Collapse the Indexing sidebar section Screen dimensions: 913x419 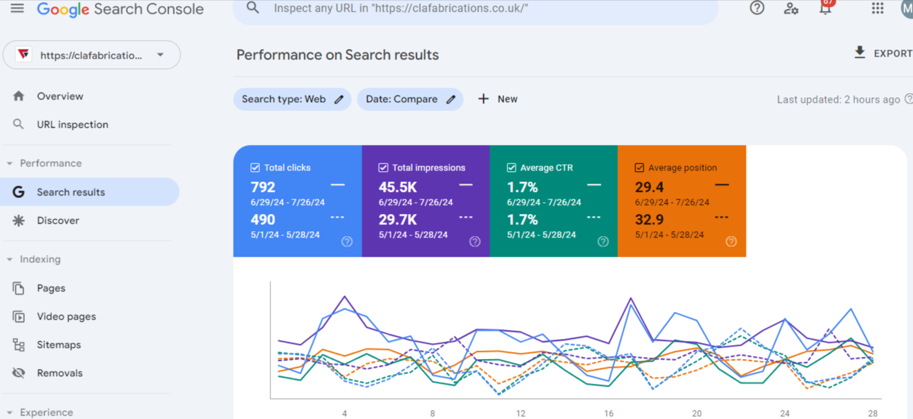[10, 260]
